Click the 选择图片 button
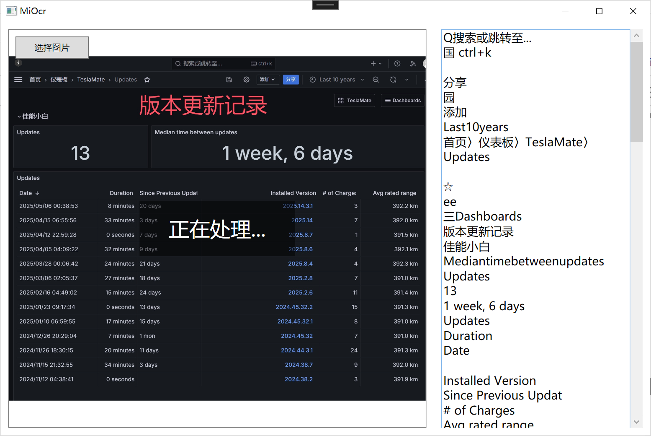651x436 pixels. click(x=52, y=47)
